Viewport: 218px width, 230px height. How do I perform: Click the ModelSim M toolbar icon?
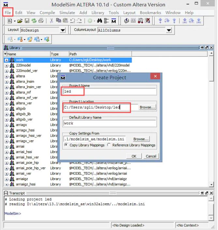114,21
